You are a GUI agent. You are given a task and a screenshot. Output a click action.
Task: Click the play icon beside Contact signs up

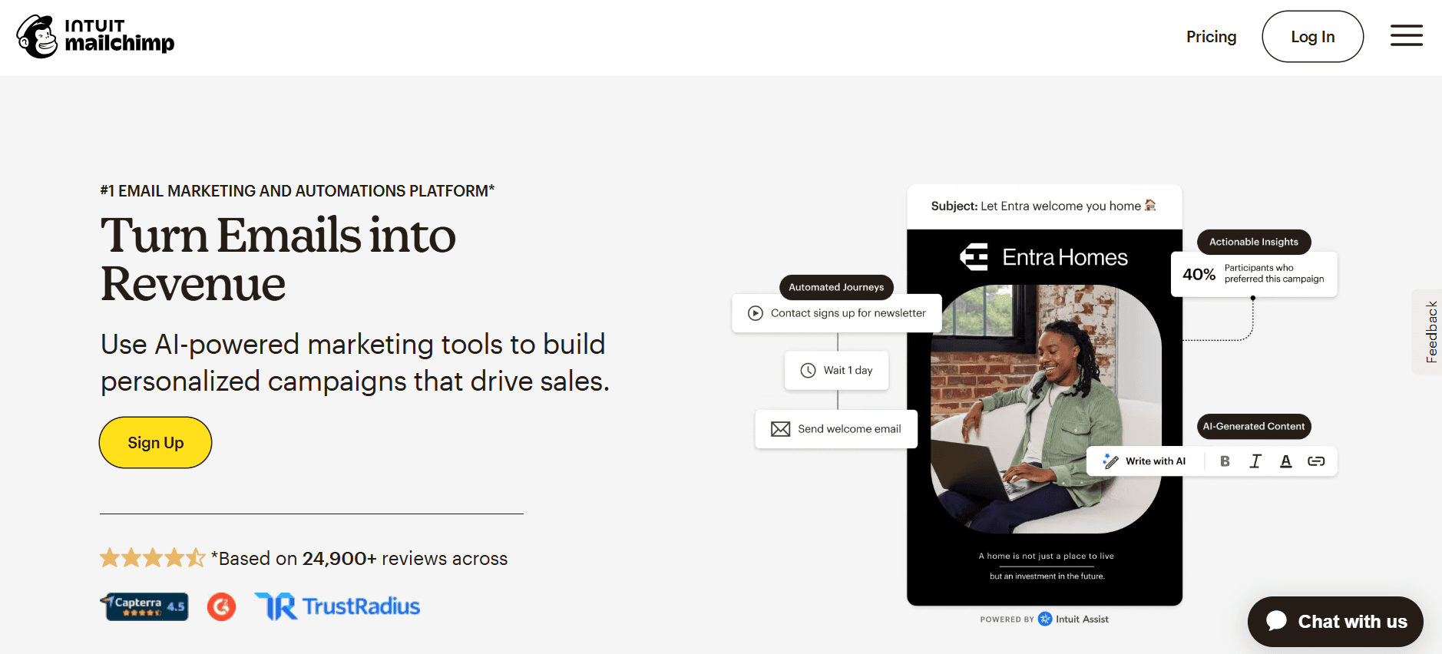click(x=756, y=313)
